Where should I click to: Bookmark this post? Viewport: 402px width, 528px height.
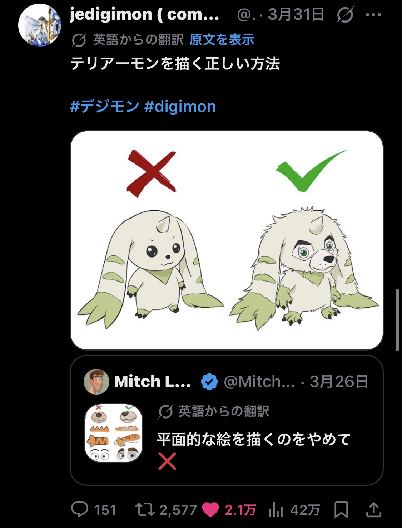(x=341, y=510)
